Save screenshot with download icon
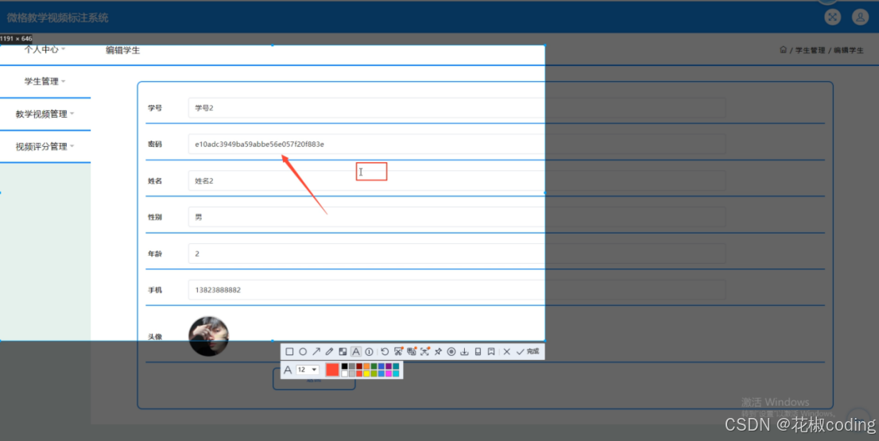 coord(464,351)
